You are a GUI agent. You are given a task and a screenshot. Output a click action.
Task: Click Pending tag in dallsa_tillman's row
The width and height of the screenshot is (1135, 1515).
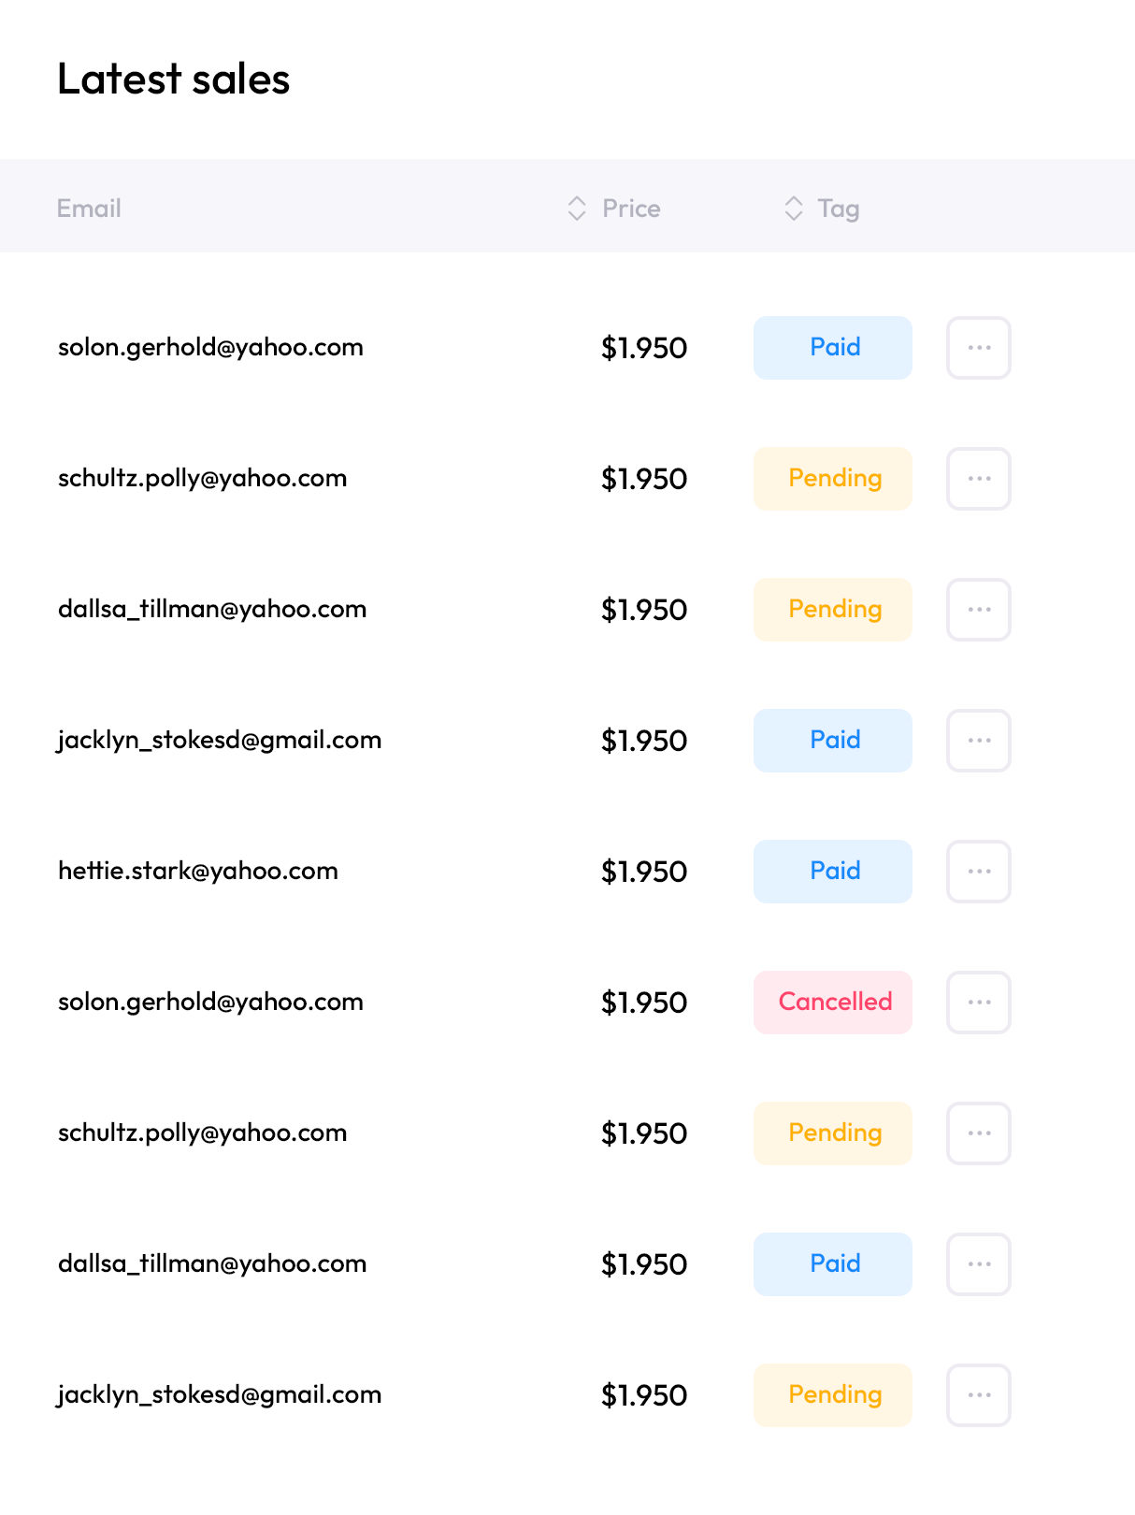(833, 609)
